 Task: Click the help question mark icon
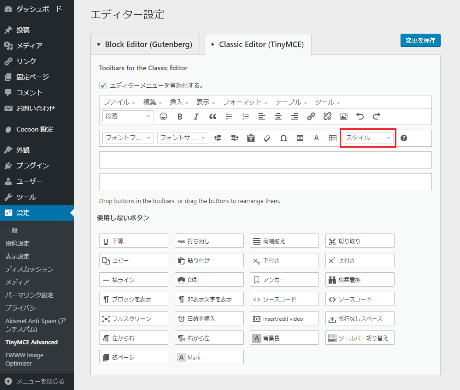(404, 138)
